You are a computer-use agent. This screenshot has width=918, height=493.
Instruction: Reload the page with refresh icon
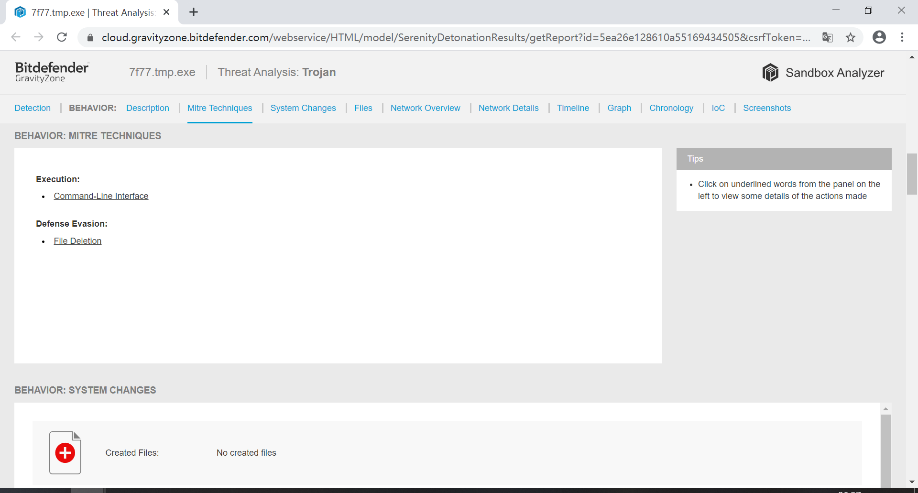[x=62, y=37]
